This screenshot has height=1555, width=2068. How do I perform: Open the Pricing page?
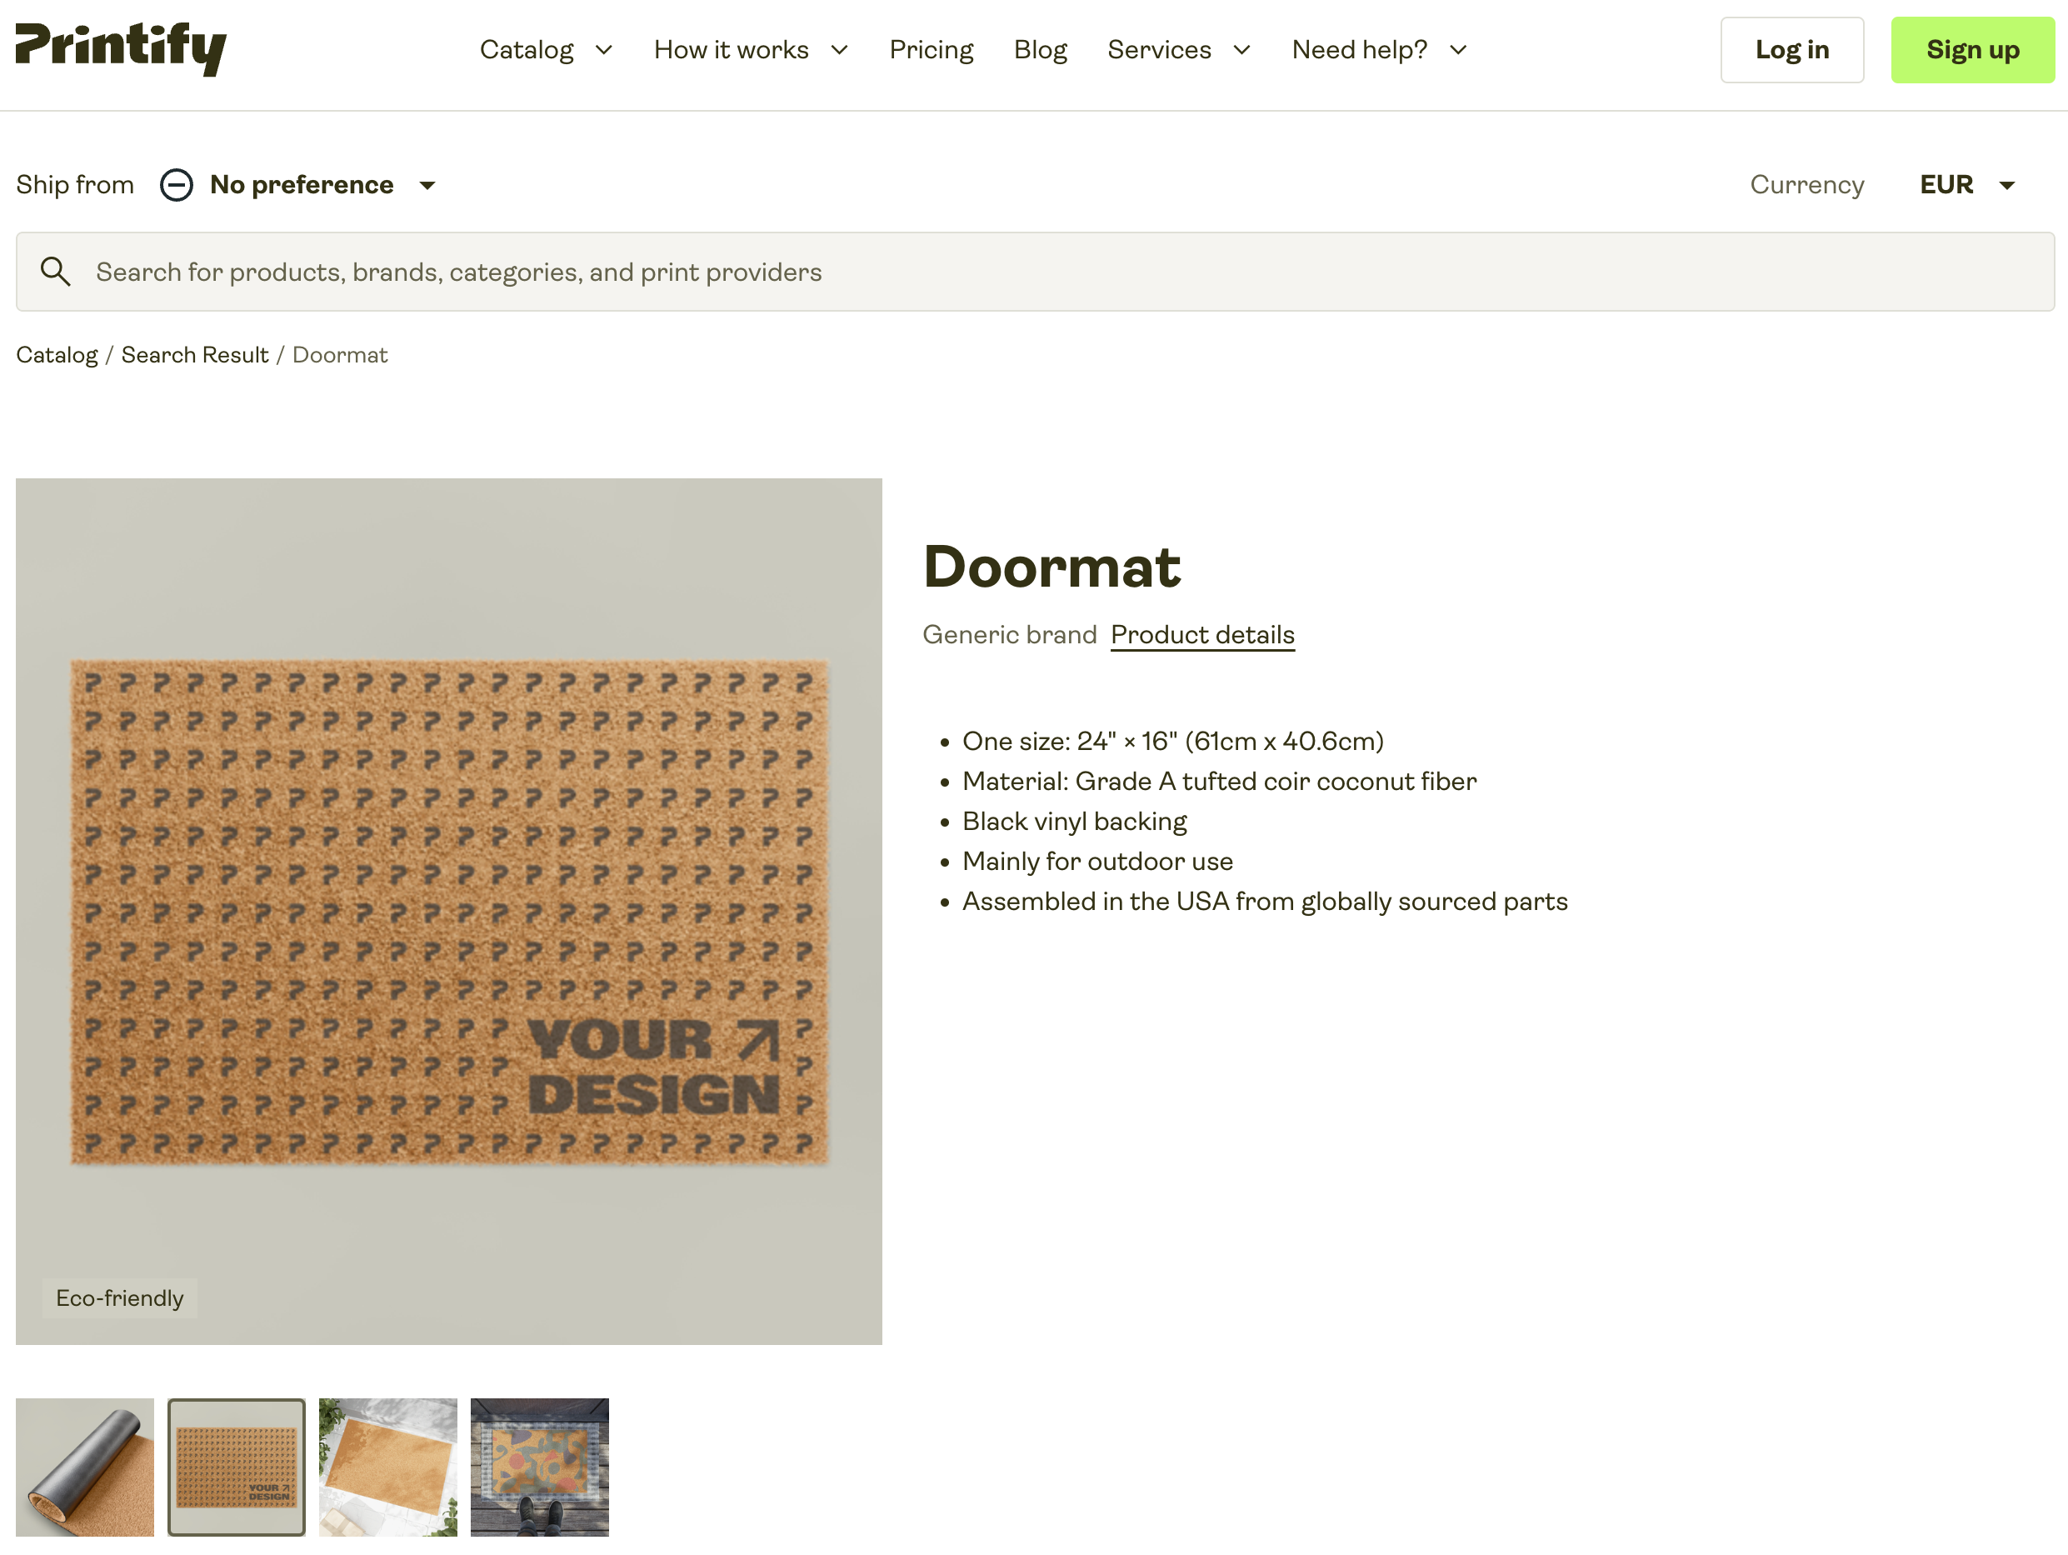tap(930, 49)
